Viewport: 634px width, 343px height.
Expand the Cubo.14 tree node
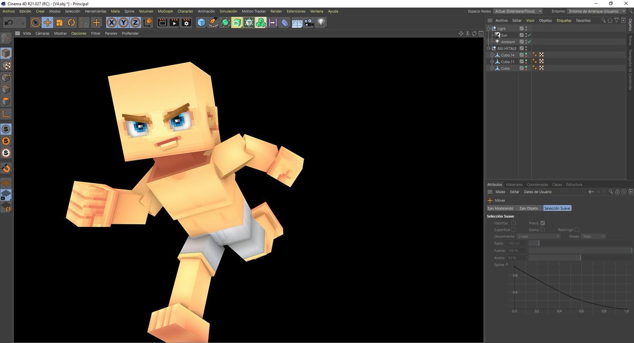coord(492,55)
